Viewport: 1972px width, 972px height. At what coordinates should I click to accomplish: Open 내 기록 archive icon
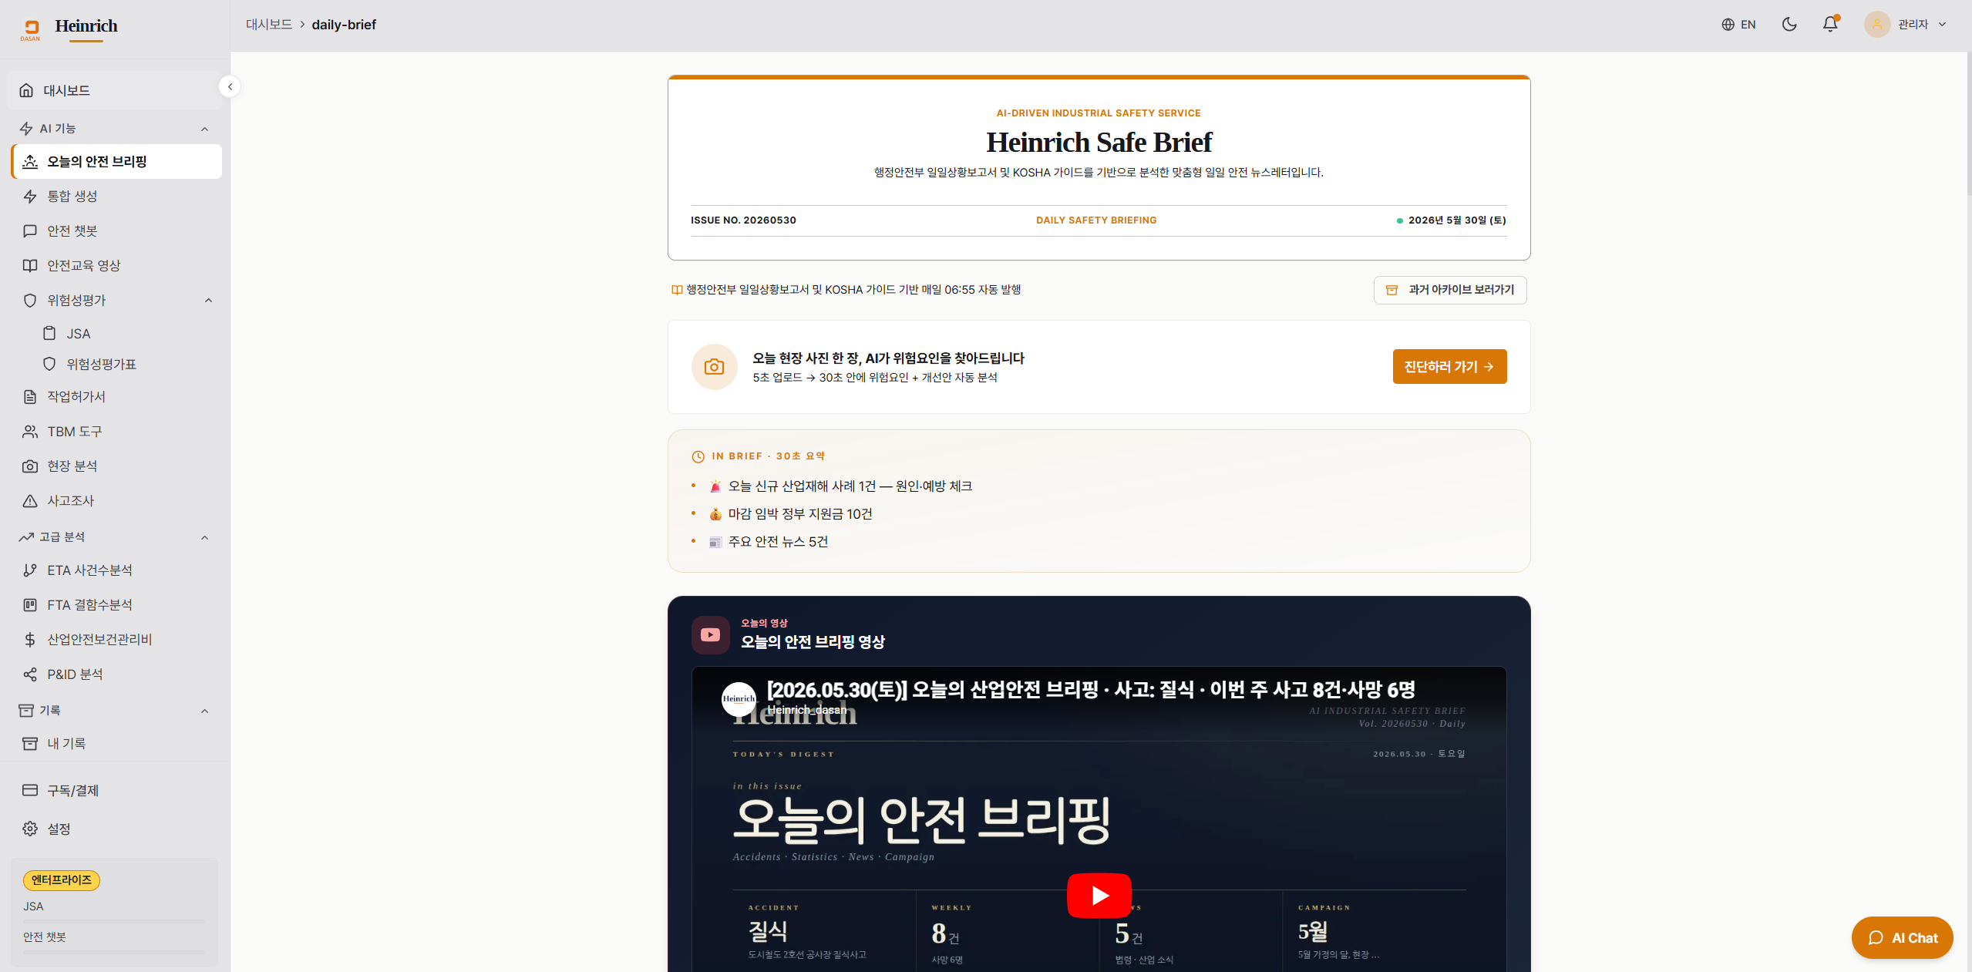click(x=30, y=743)
